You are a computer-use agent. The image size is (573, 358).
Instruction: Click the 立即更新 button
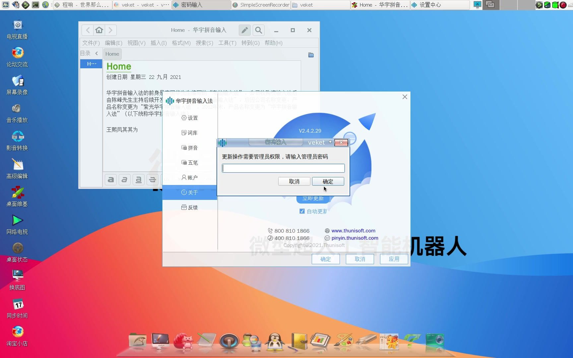313,199
